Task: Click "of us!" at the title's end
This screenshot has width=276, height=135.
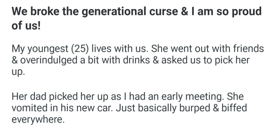Action: pyautogui.click(x=26, y=26)
